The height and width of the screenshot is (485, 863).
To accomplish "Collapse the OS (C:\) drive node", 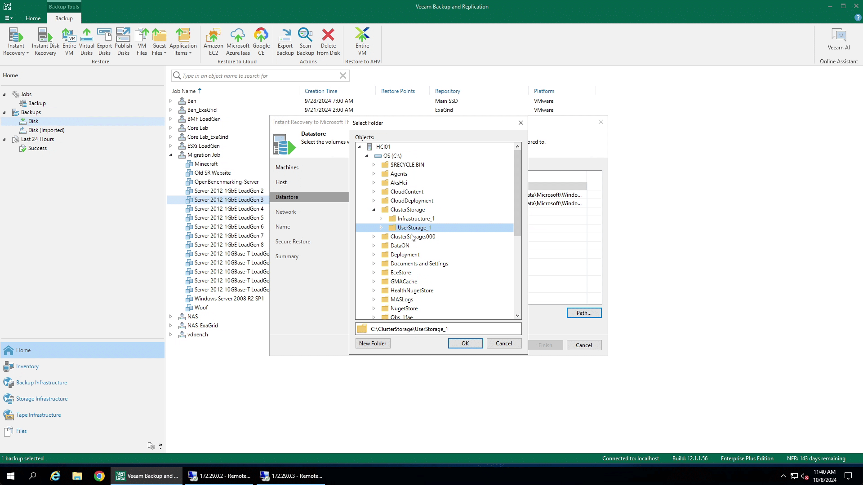I will coord(366,156).
